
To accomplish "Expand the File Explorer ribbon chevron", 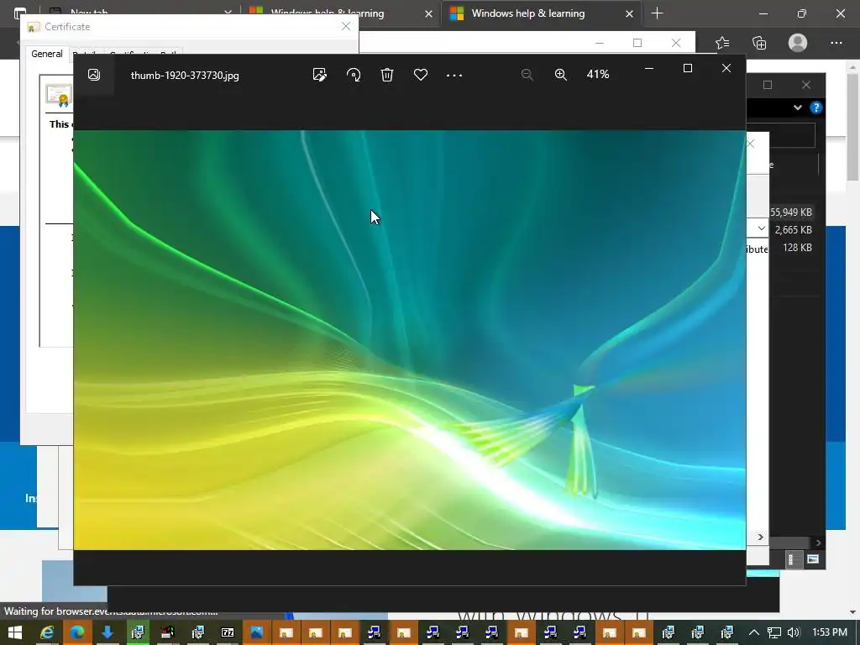I will (798, 107).
